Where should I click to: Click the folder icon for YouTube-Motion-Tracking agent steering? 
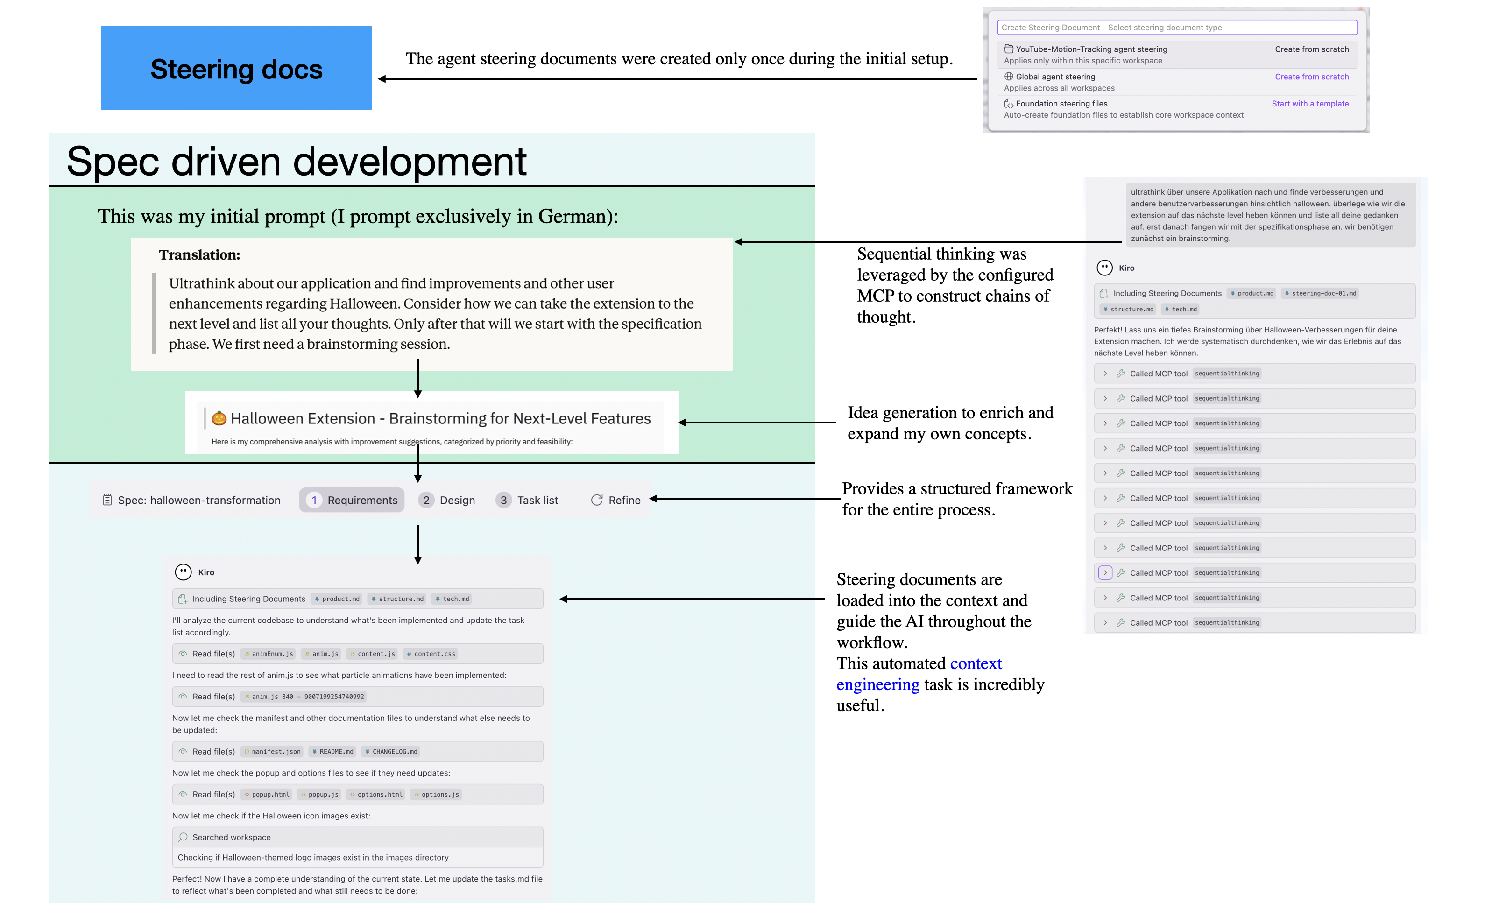(x=1008, y=49)
